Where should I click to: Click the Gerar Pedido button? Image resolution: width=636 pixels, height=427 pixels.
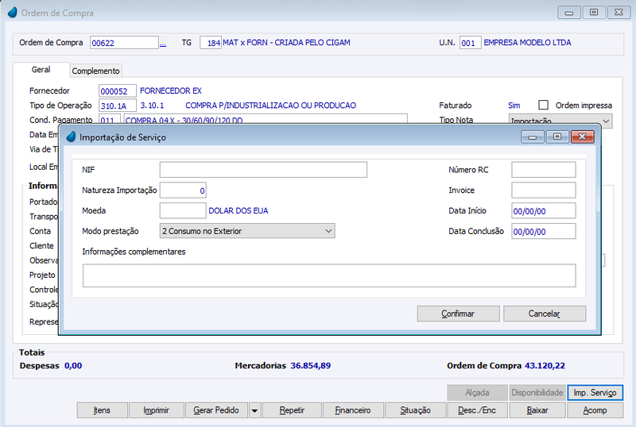point(216,410)
